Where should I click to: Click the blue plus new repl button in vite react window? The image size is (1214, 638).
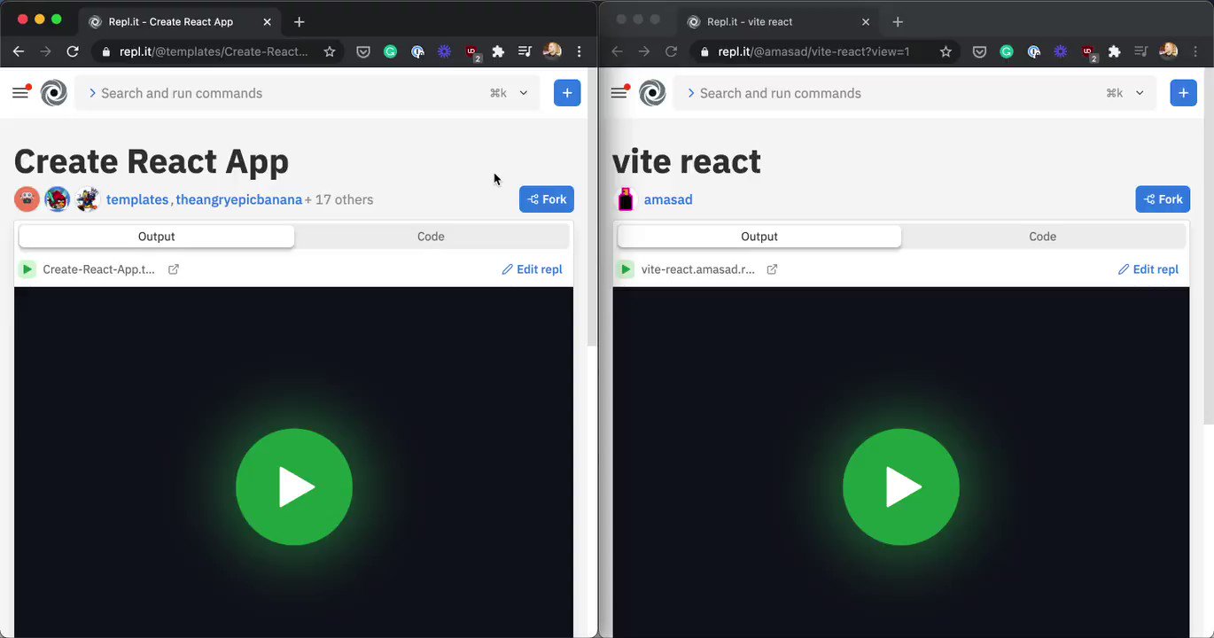pos(1183,93)
